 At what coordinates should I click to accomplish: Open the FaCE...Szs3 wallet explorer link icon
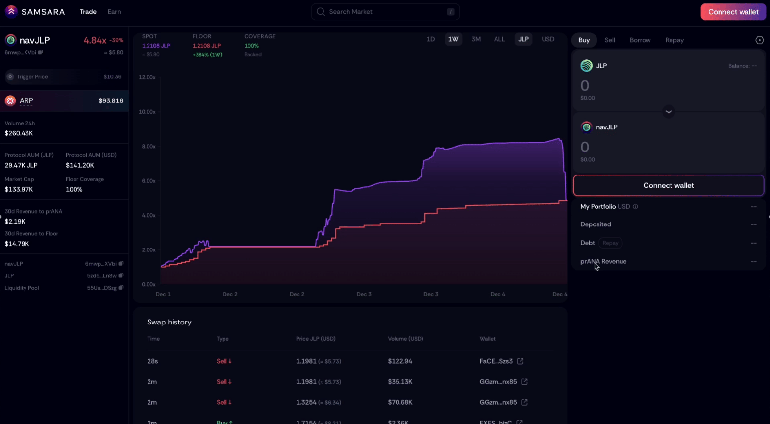click(520, 361)
